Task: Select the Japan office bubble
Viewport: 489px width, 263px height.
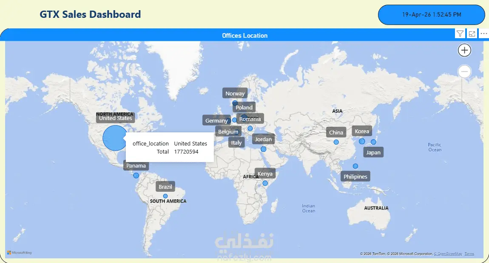Action: 373,142
